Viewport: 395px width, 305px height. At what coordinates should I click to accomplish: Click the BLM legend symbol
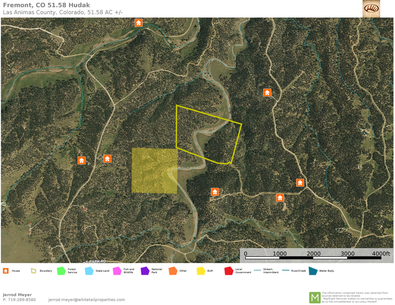click(201, 270)
